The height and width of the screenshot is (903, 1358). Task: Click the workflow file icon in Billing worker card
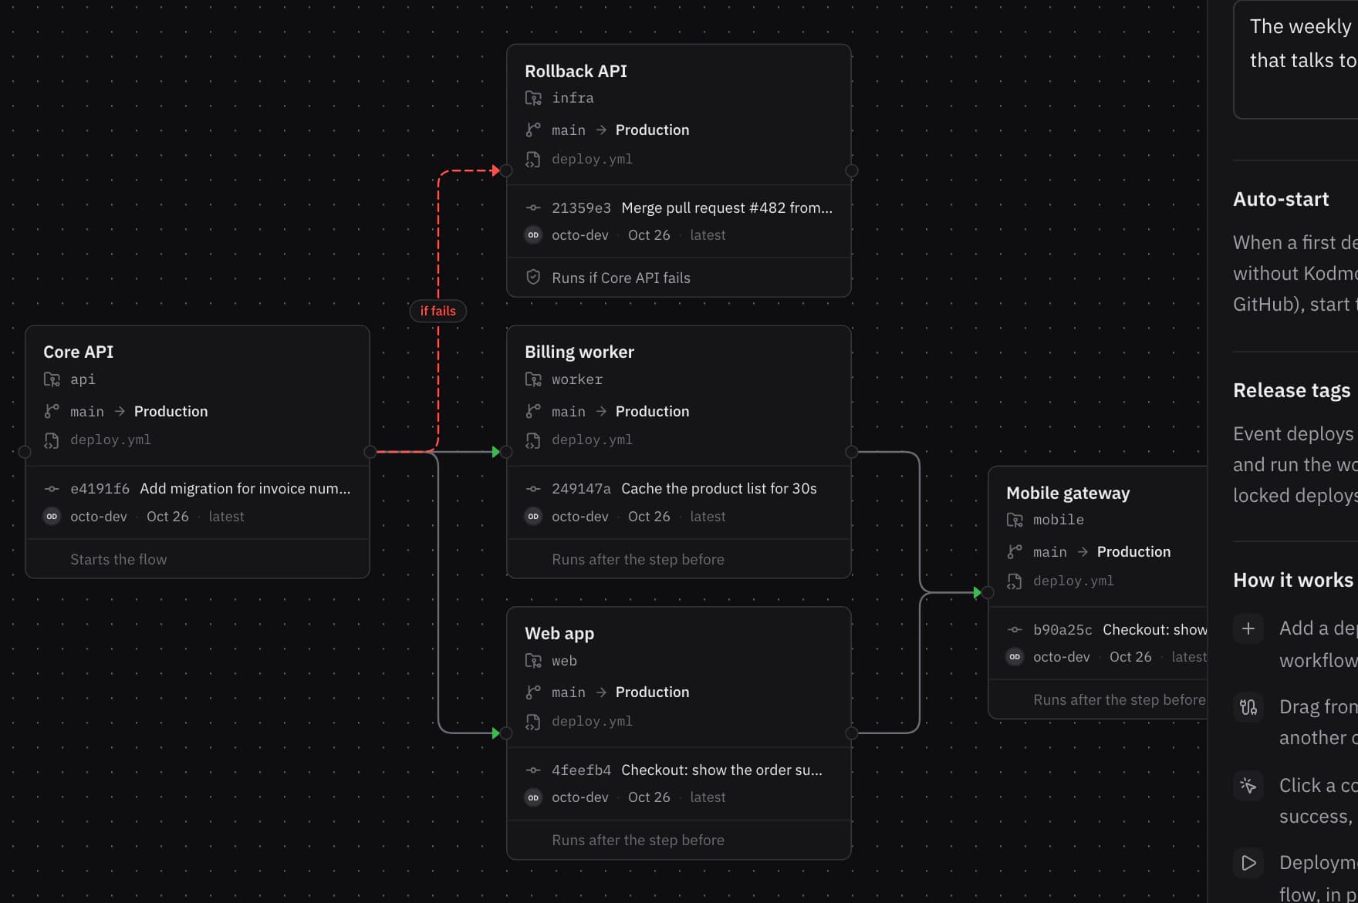pyautogui.click(x=533, y=440)
